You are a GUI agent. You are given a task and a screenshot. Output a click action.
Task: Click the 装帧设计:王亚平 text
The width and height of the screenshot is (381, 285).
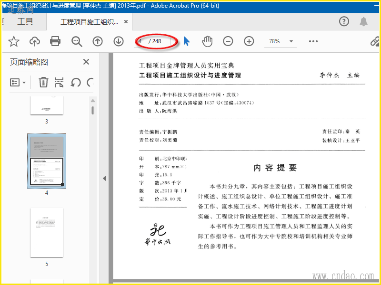tap(341, 140)
